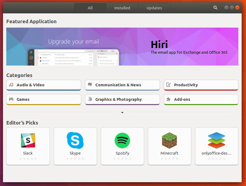
Task: Click the Hiri title text in banner
Action: pyautogui.click(x=159, y=45)
